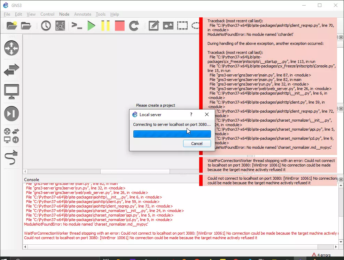This screenshot has height=260, width=344.
Task: Select the Draw an ellipse tool
Action: point(195,26)
